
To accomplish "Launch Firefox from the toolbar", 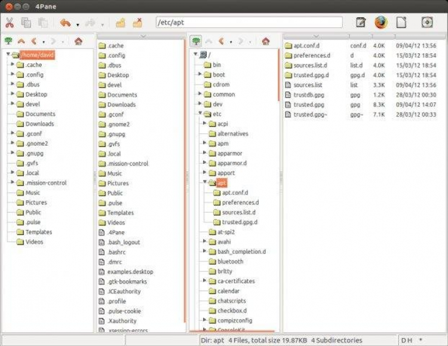I will coord(381,22).
